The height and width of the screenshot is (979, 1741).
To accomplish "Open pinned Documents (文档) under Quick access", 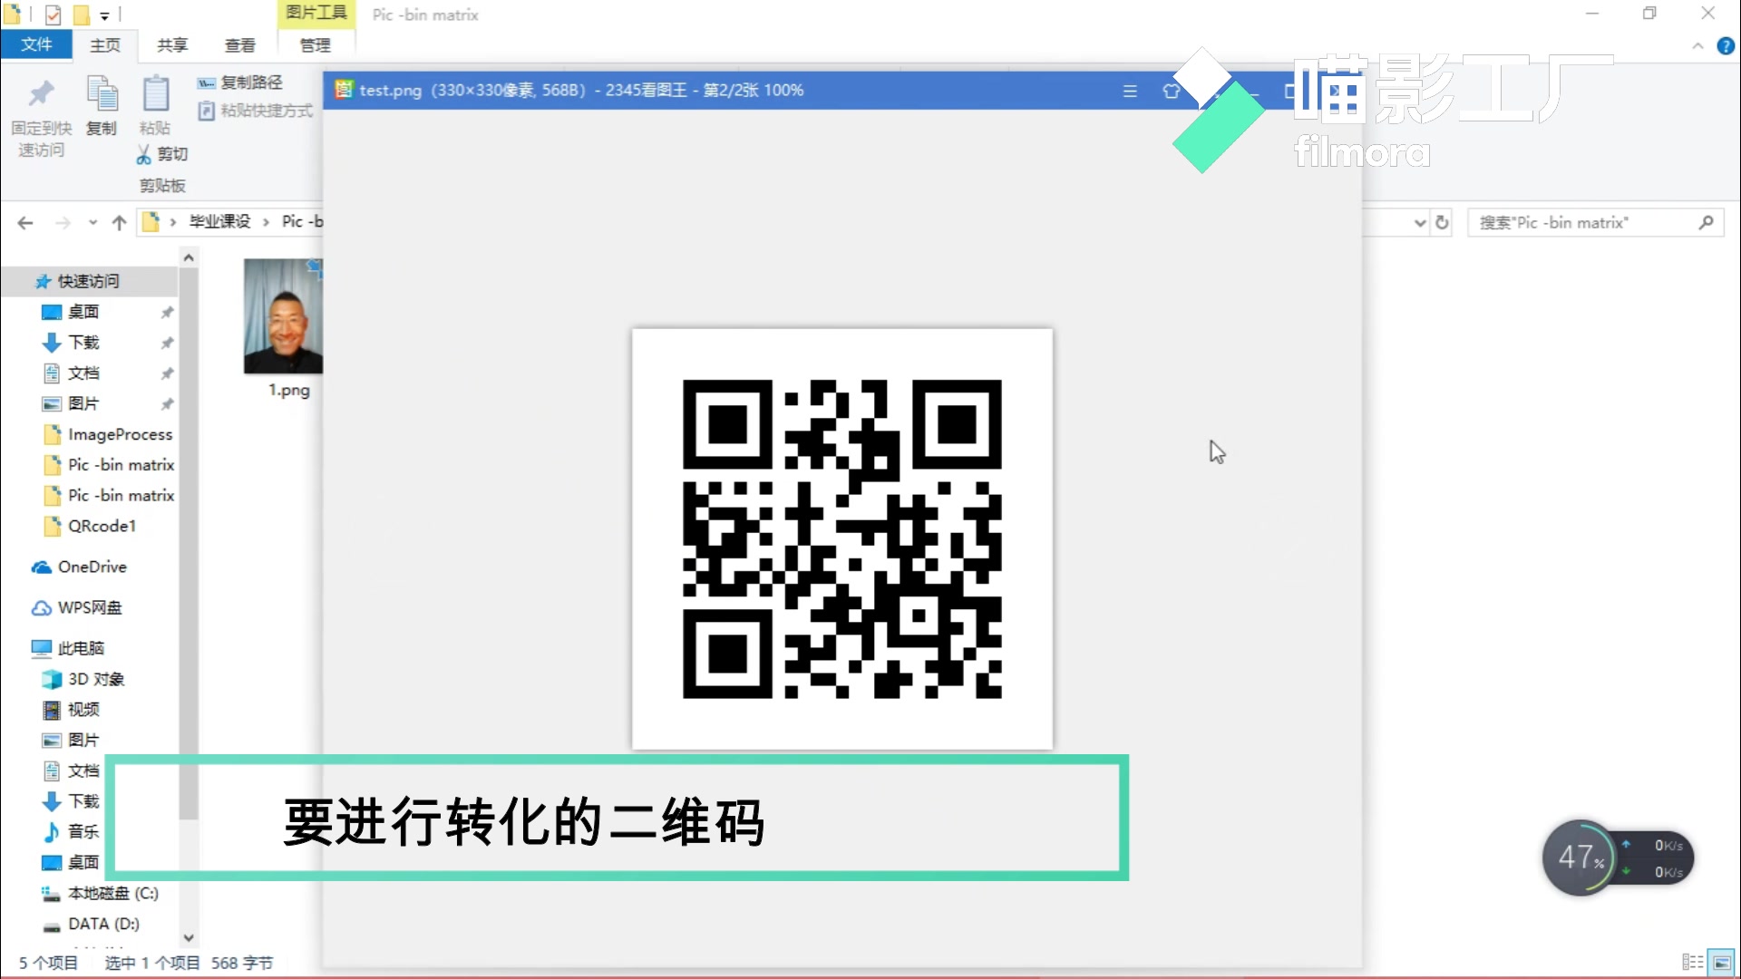I will tap(83, 373).
